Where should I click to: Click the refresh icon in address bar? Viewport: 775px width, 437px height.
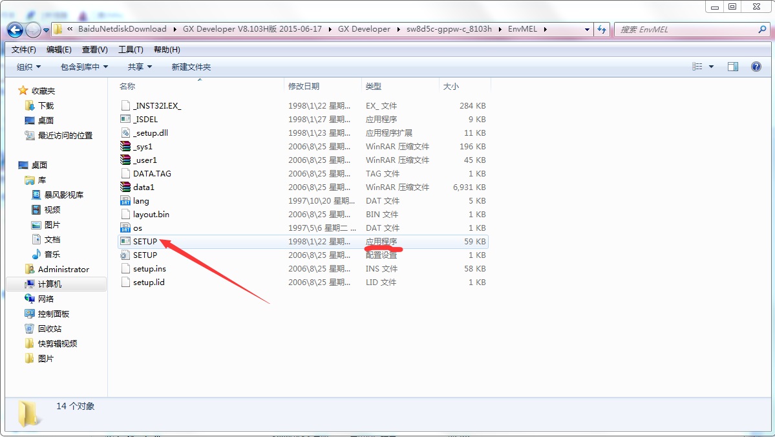pyautogui.click(x=602, y=29)
